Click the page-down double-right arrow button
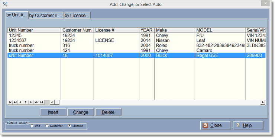This screenshot has height=138, width=275. (36, 102)
